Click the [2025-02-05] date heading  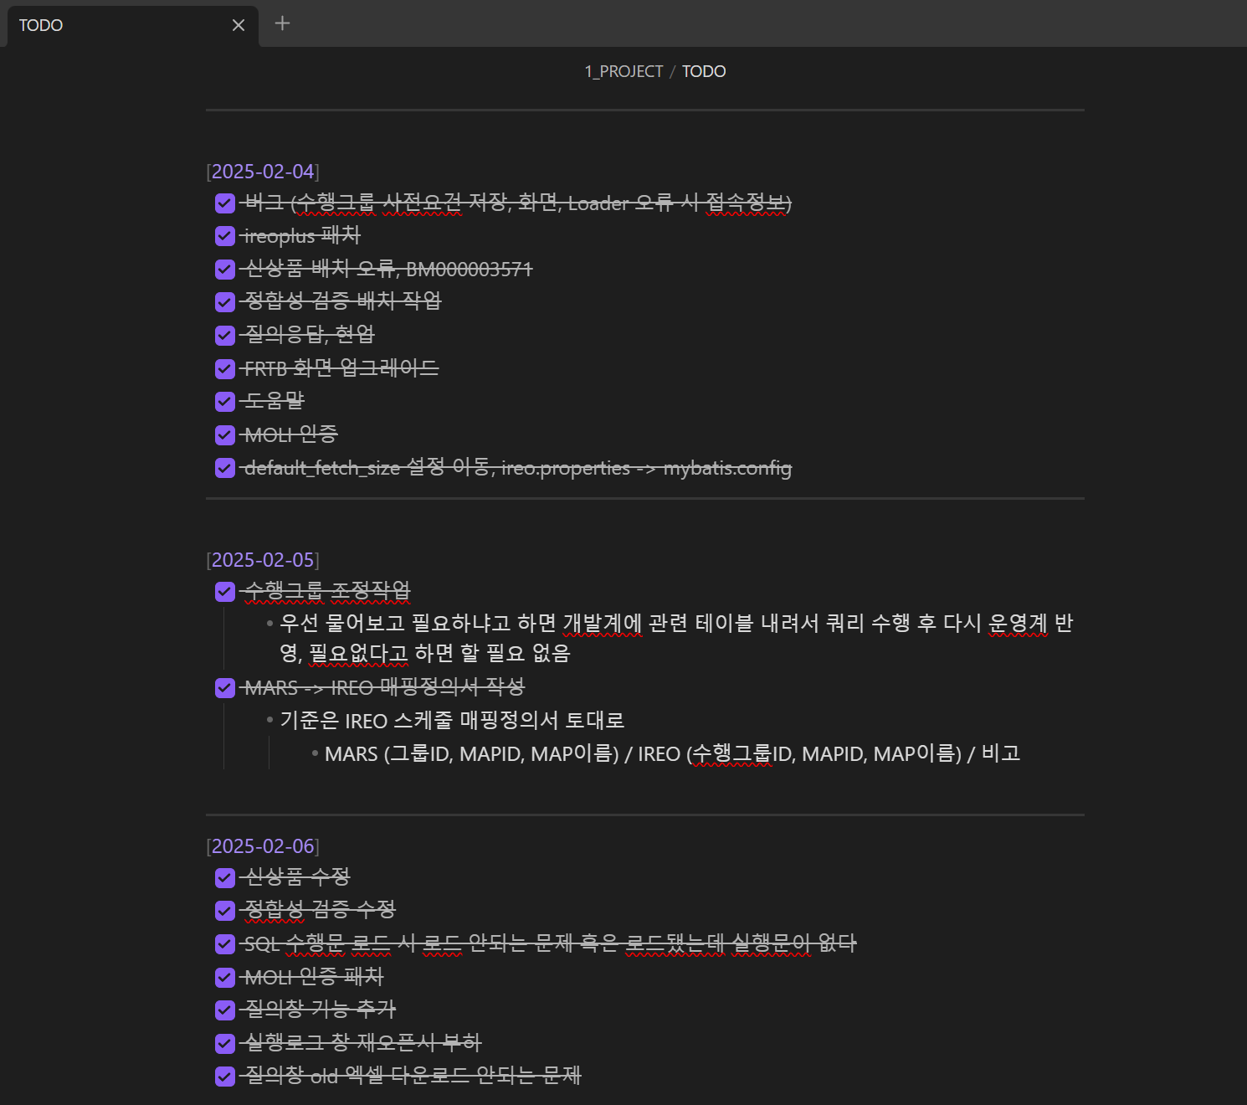[x=263, y=559]
